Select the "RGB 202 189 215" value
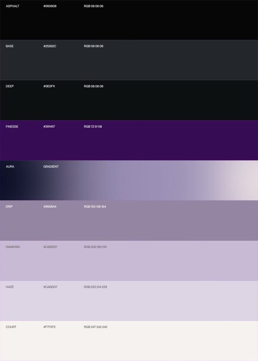The height and width of the screenshot is (361, 258). (95, 247)
